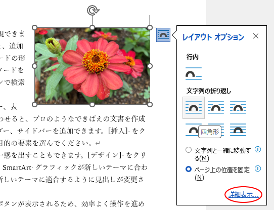Click the rotation handle above the image

pos(93,10)
